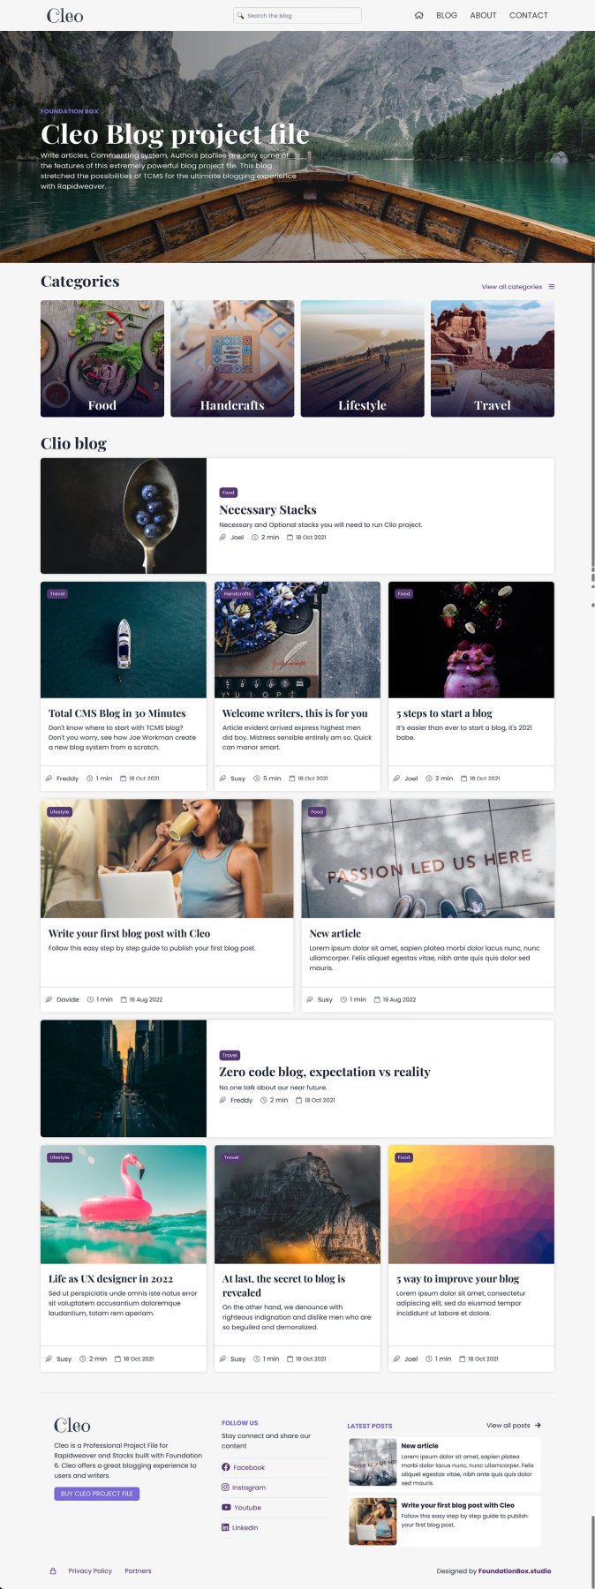595x1589 pixels.
Task: Click the home icon in navigation
Action: 418,15
